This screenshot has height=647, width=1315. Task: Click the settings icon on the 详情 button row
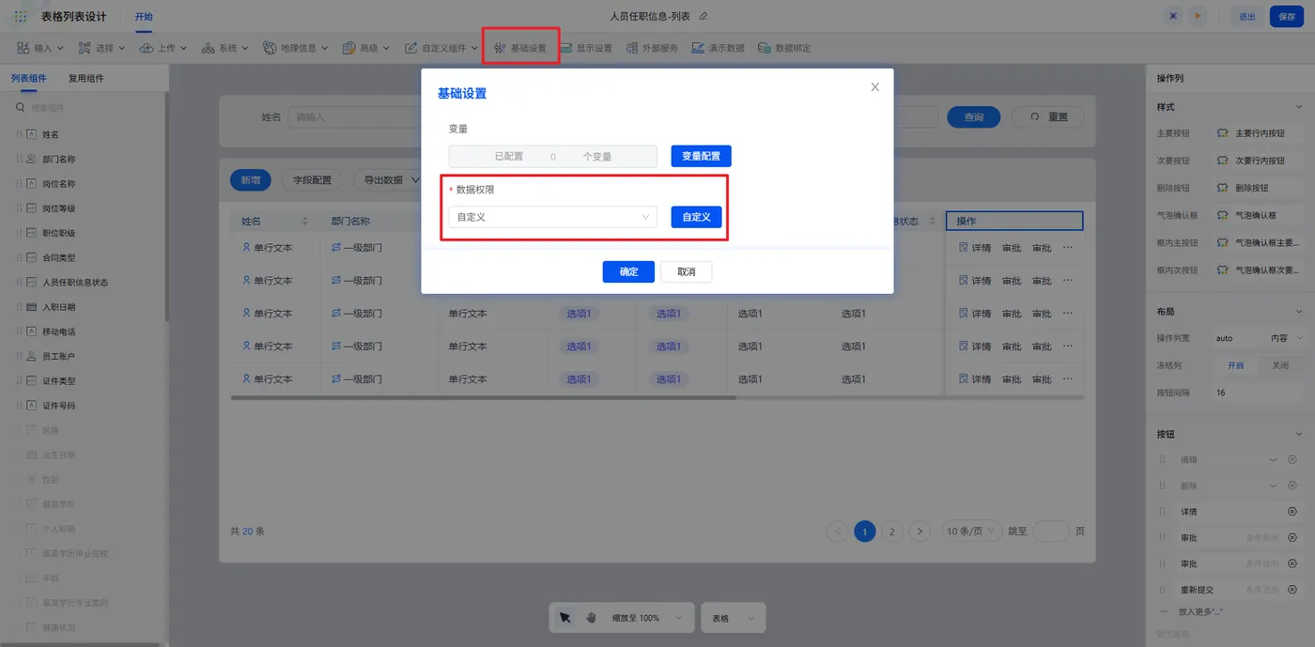pos(1292,512)
